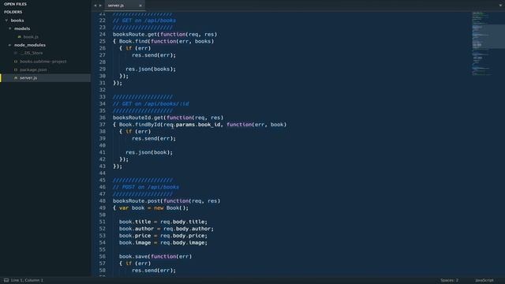Click the node_modules folder label
The image size is (505, 284).
point(30,45)
